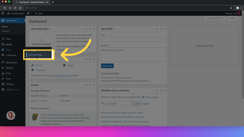The width and height of the screenshot is (244, 137).
Task: Move Quick Draft box up
Action: click(157, 29)
